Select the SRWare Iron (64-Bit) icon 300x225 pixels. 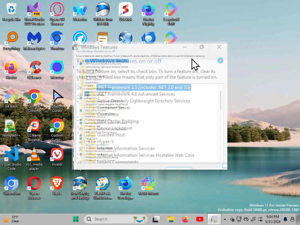103,14
